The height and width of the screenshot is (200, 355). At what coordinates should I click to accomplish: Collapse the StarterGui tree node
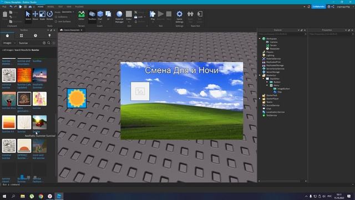[260, 76]
